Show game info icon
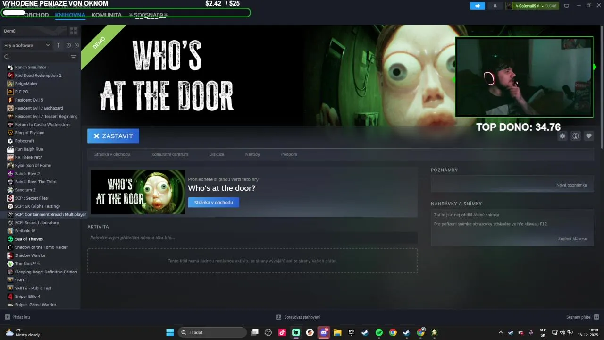This screenshot has height=340, width=604. pyautogui.click(x=576, y=136)
